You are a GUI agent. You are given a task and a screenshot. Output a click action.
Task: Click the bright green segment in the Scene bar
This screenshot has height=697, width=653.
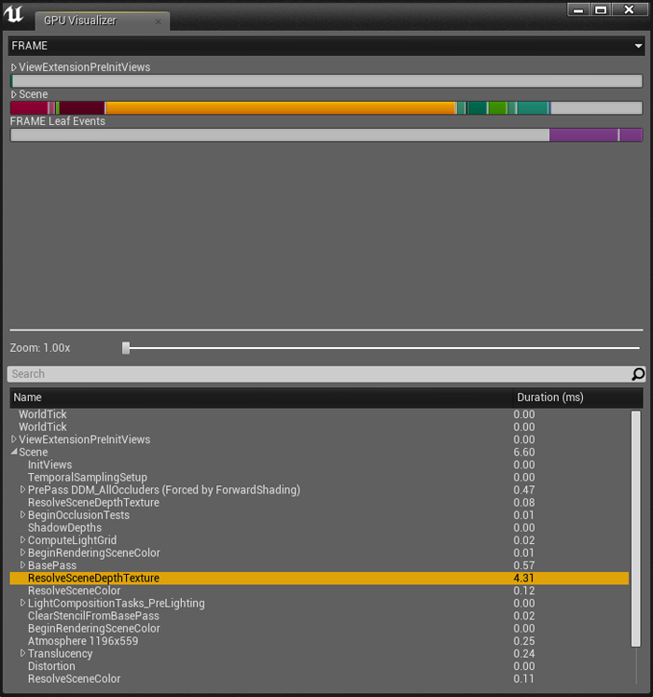(497, 108)
